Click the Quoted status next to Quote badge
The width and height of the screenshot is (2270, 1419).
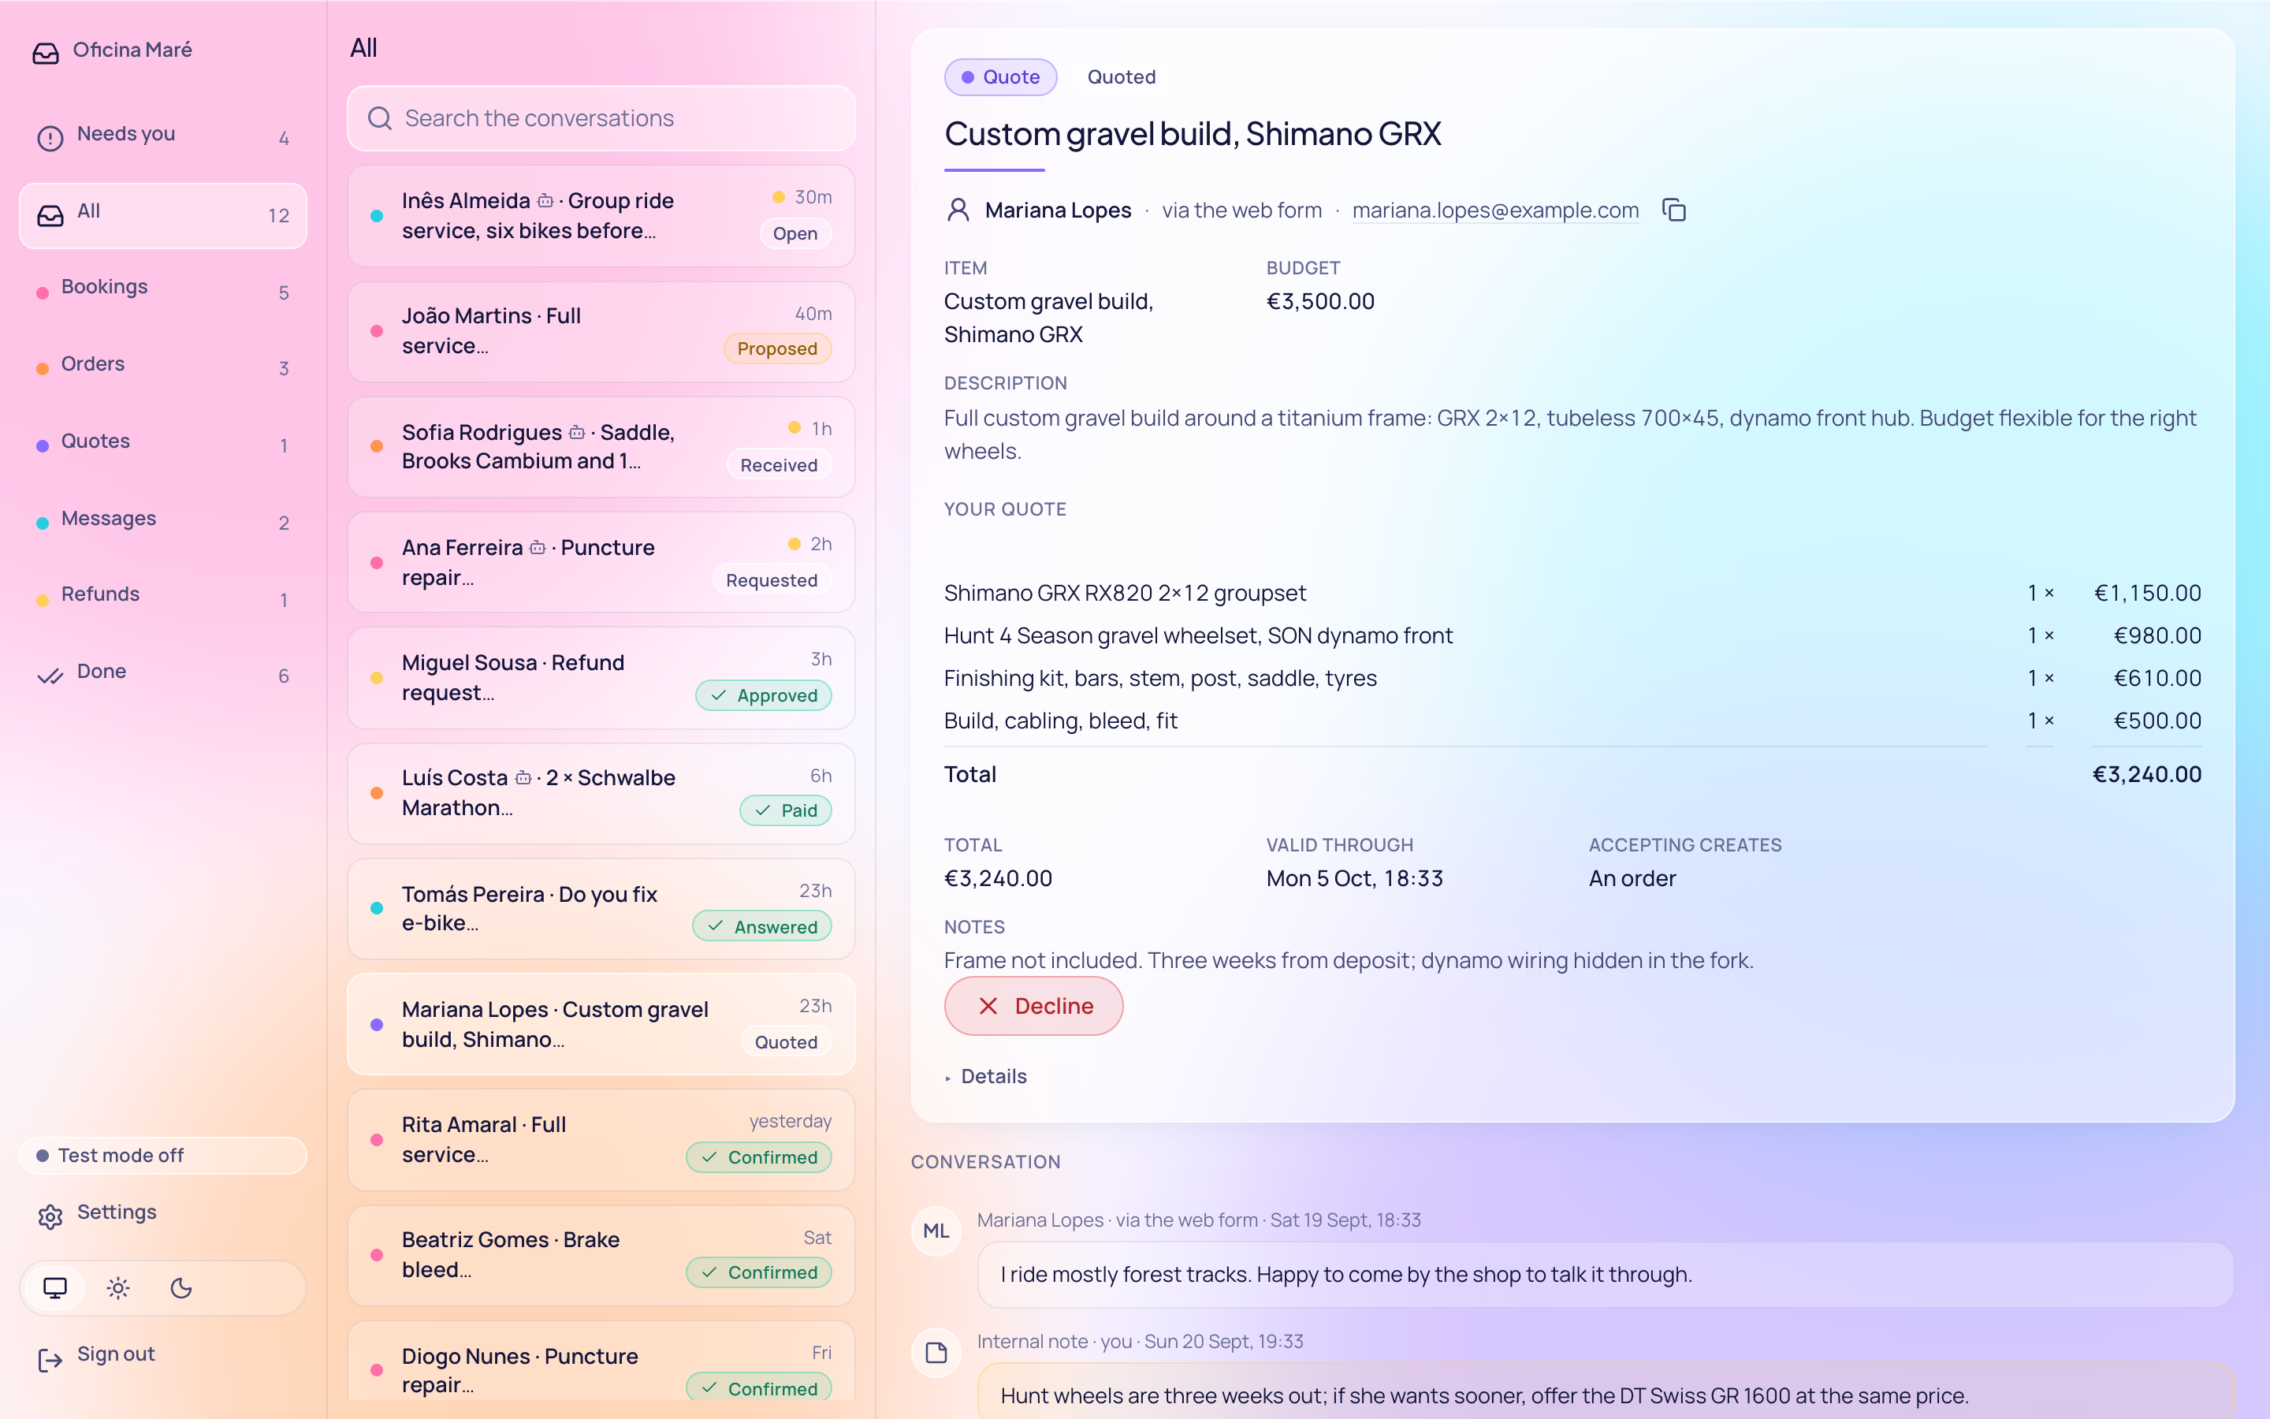(x=1121, y=77)
